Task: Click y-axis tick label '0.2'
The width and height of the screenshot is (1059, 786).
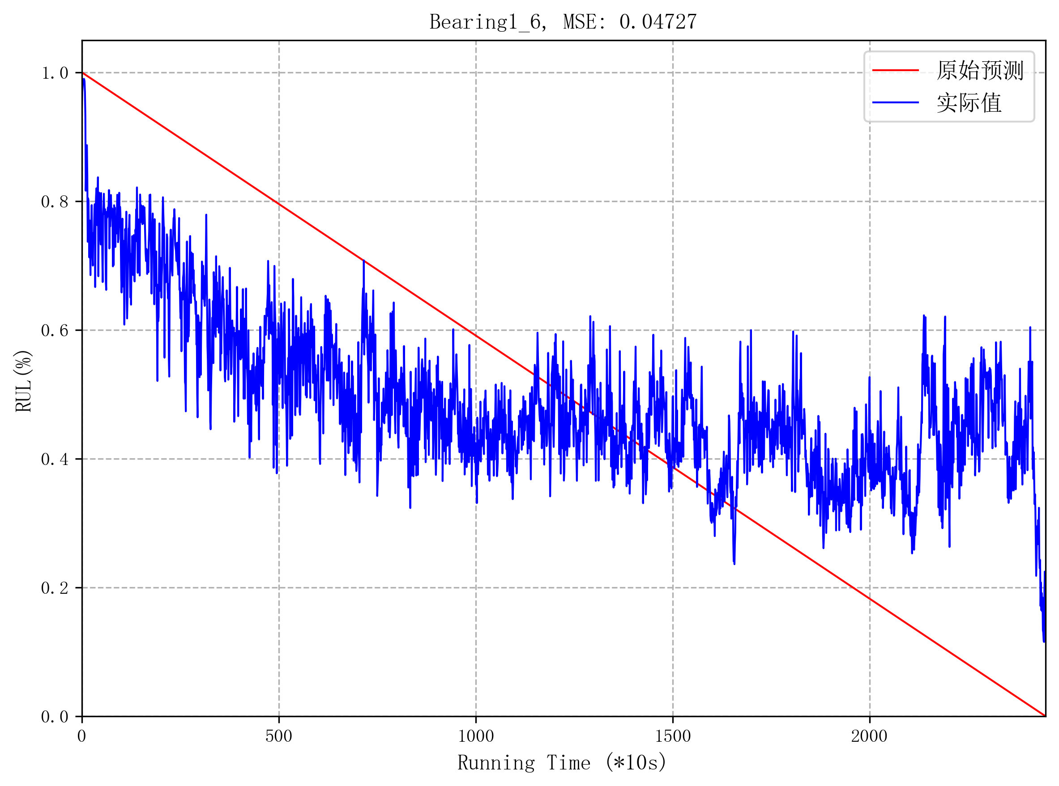Action: tap(55, 588)
